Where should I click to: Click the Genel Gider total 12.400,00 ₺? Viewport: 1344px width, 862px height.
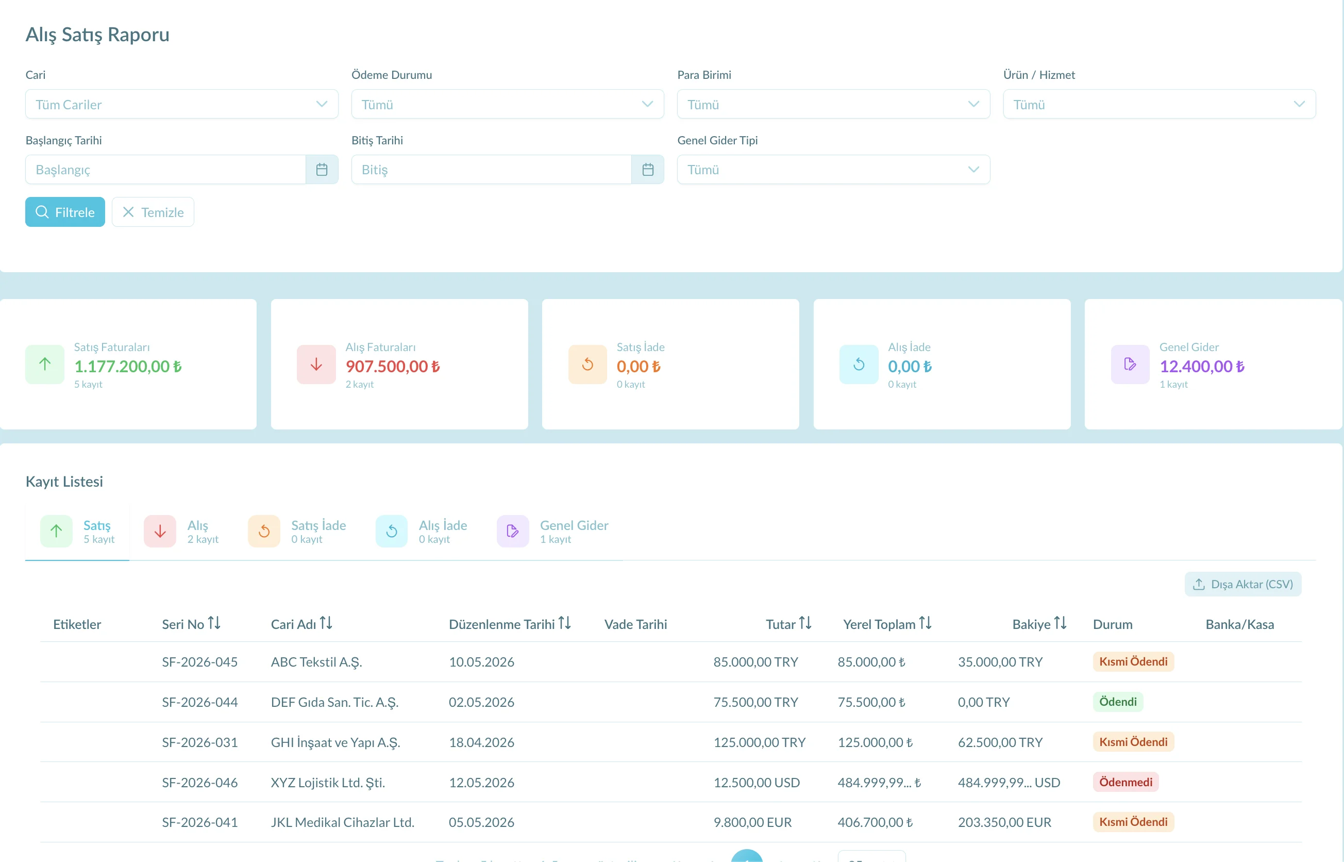[x=1202, y=367]
